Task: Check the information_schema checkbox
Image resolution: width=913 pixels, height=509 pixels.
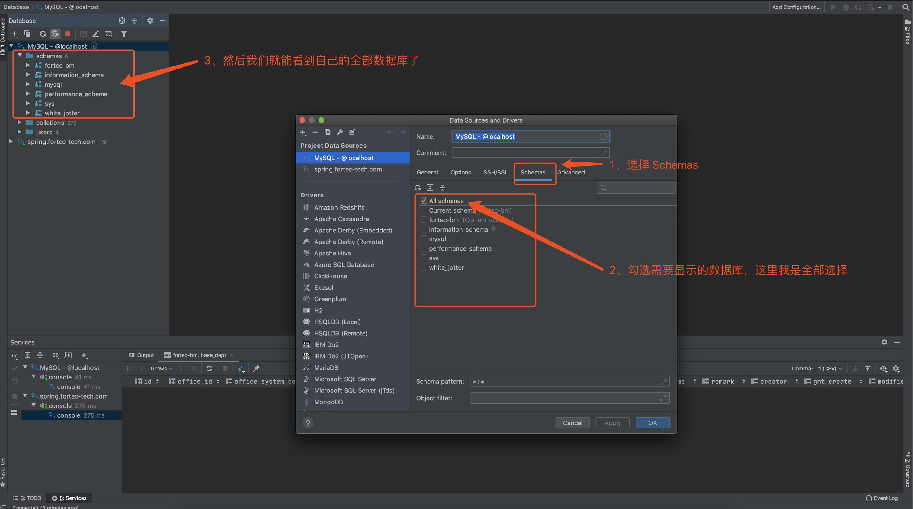Action: click(x=424, y=229)
